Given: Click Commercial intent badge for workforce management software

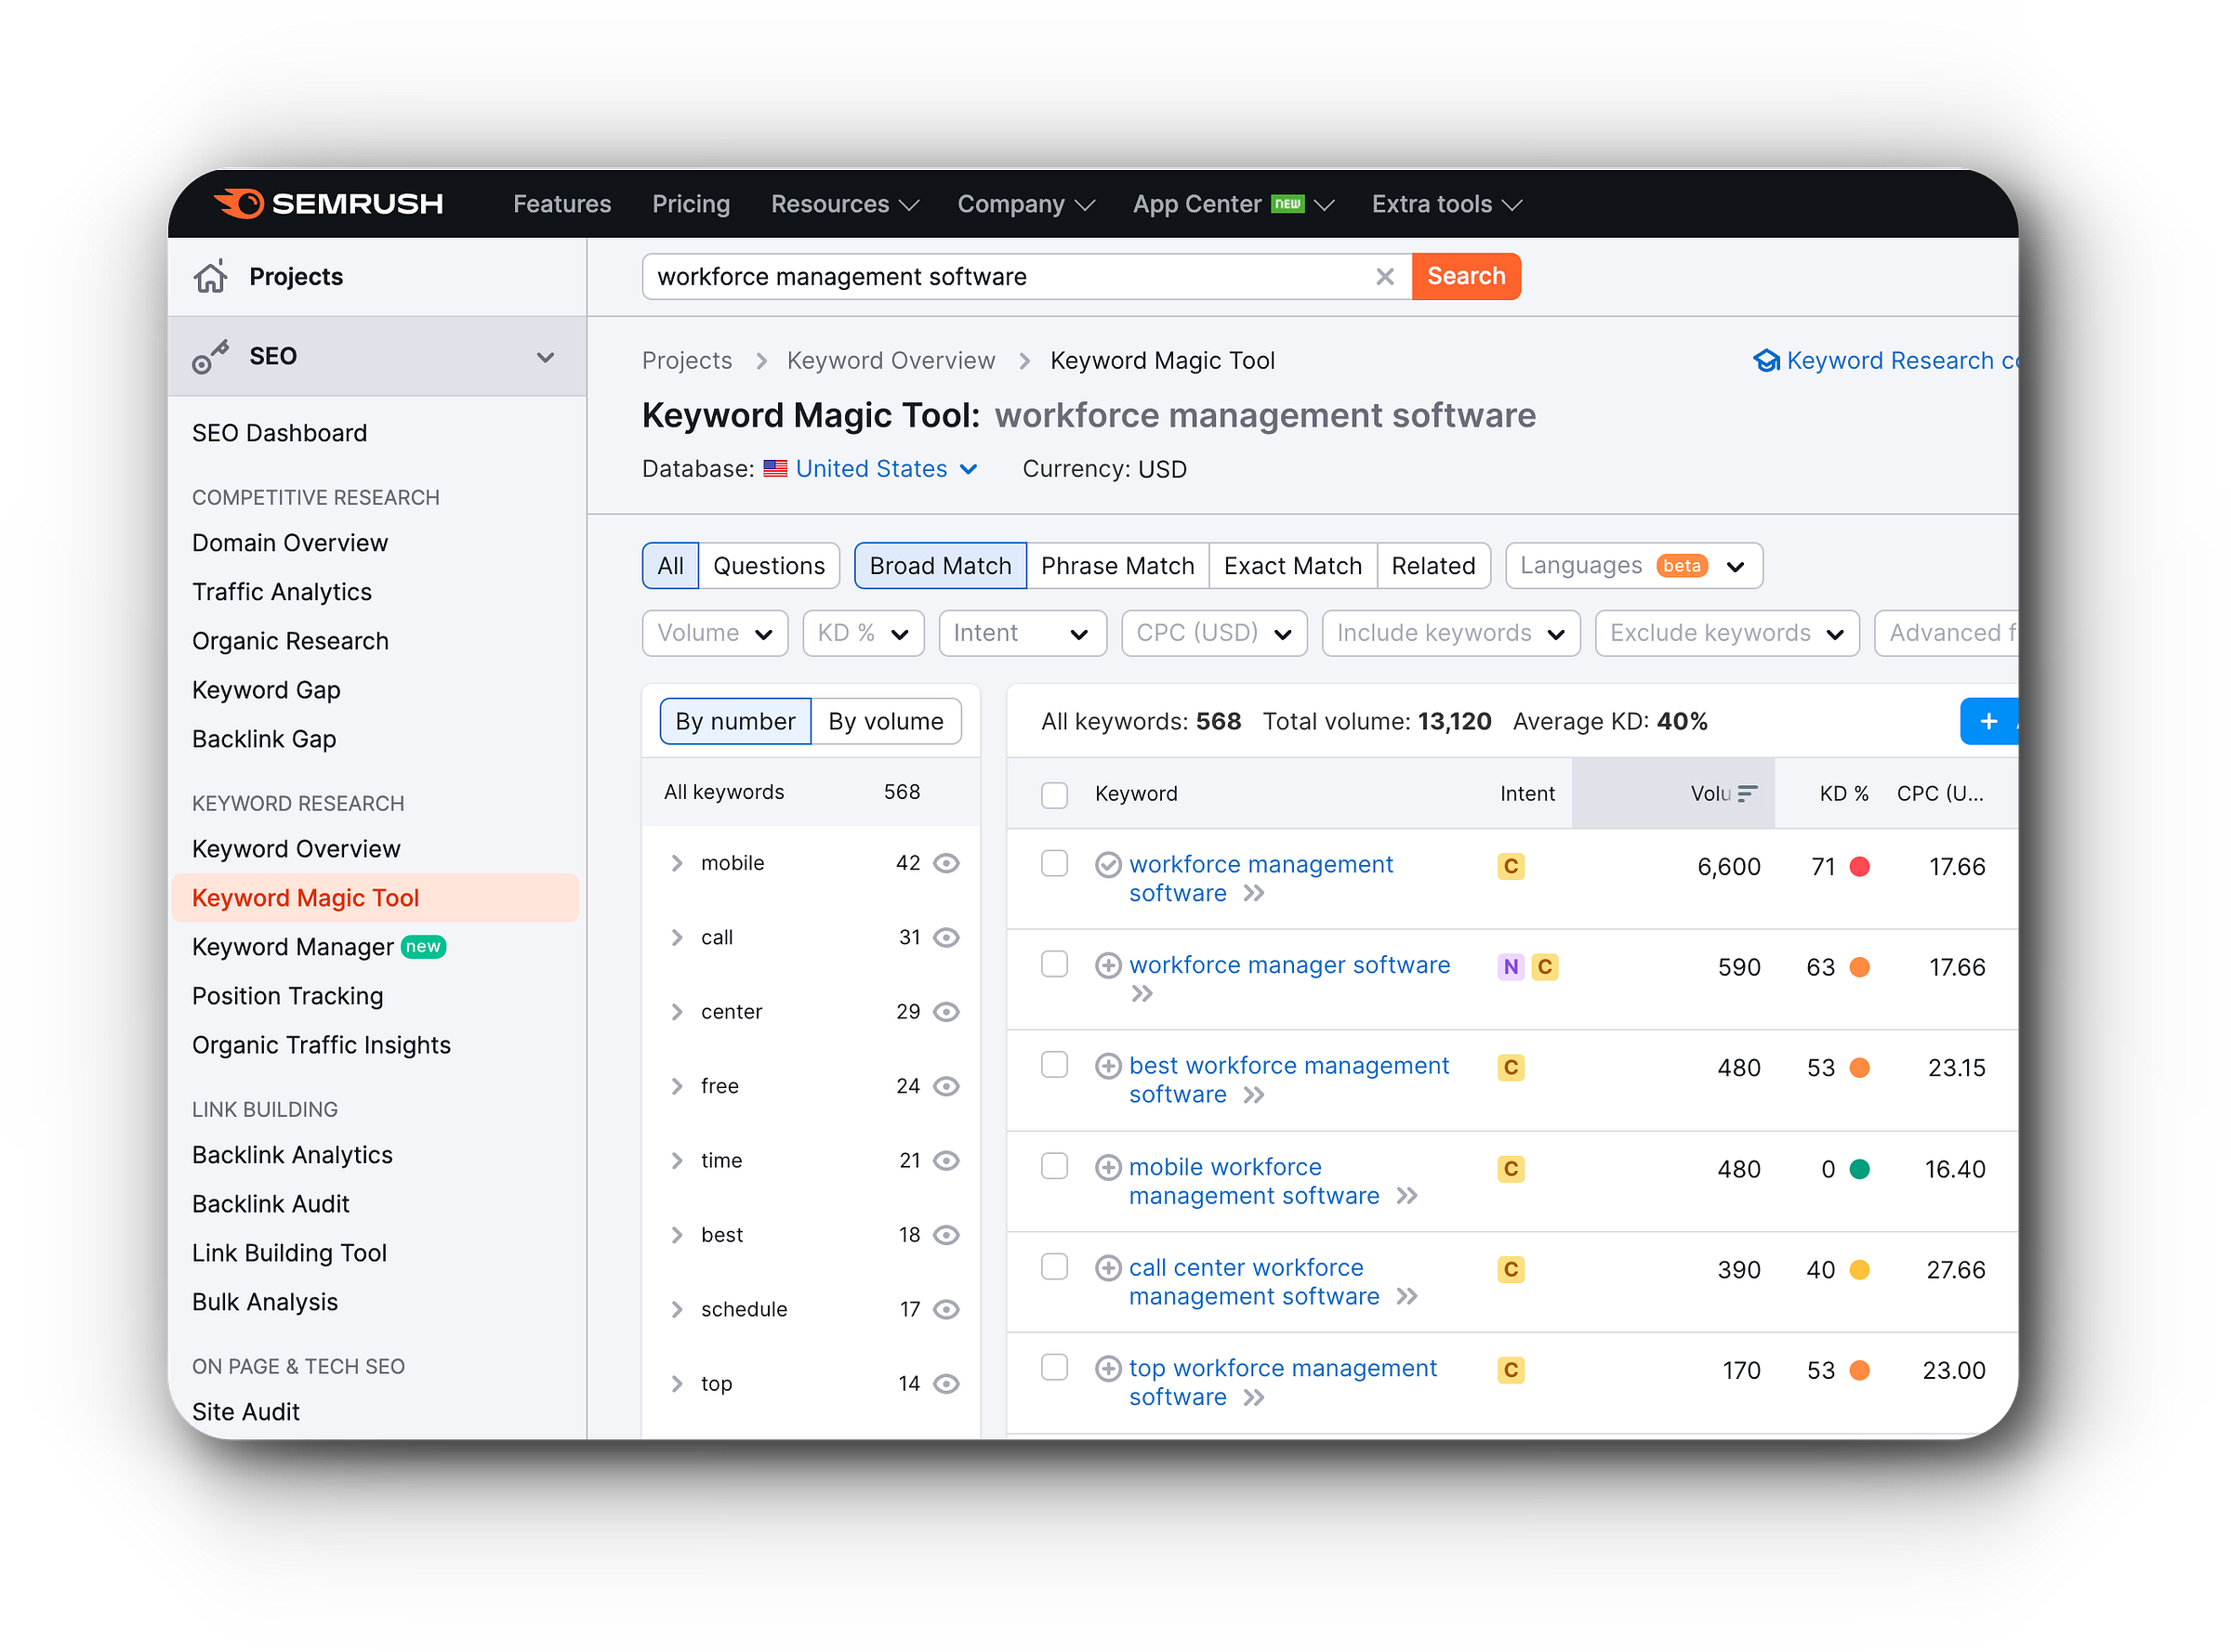Looking at the screenshot, I should [x=1511, y=867].
